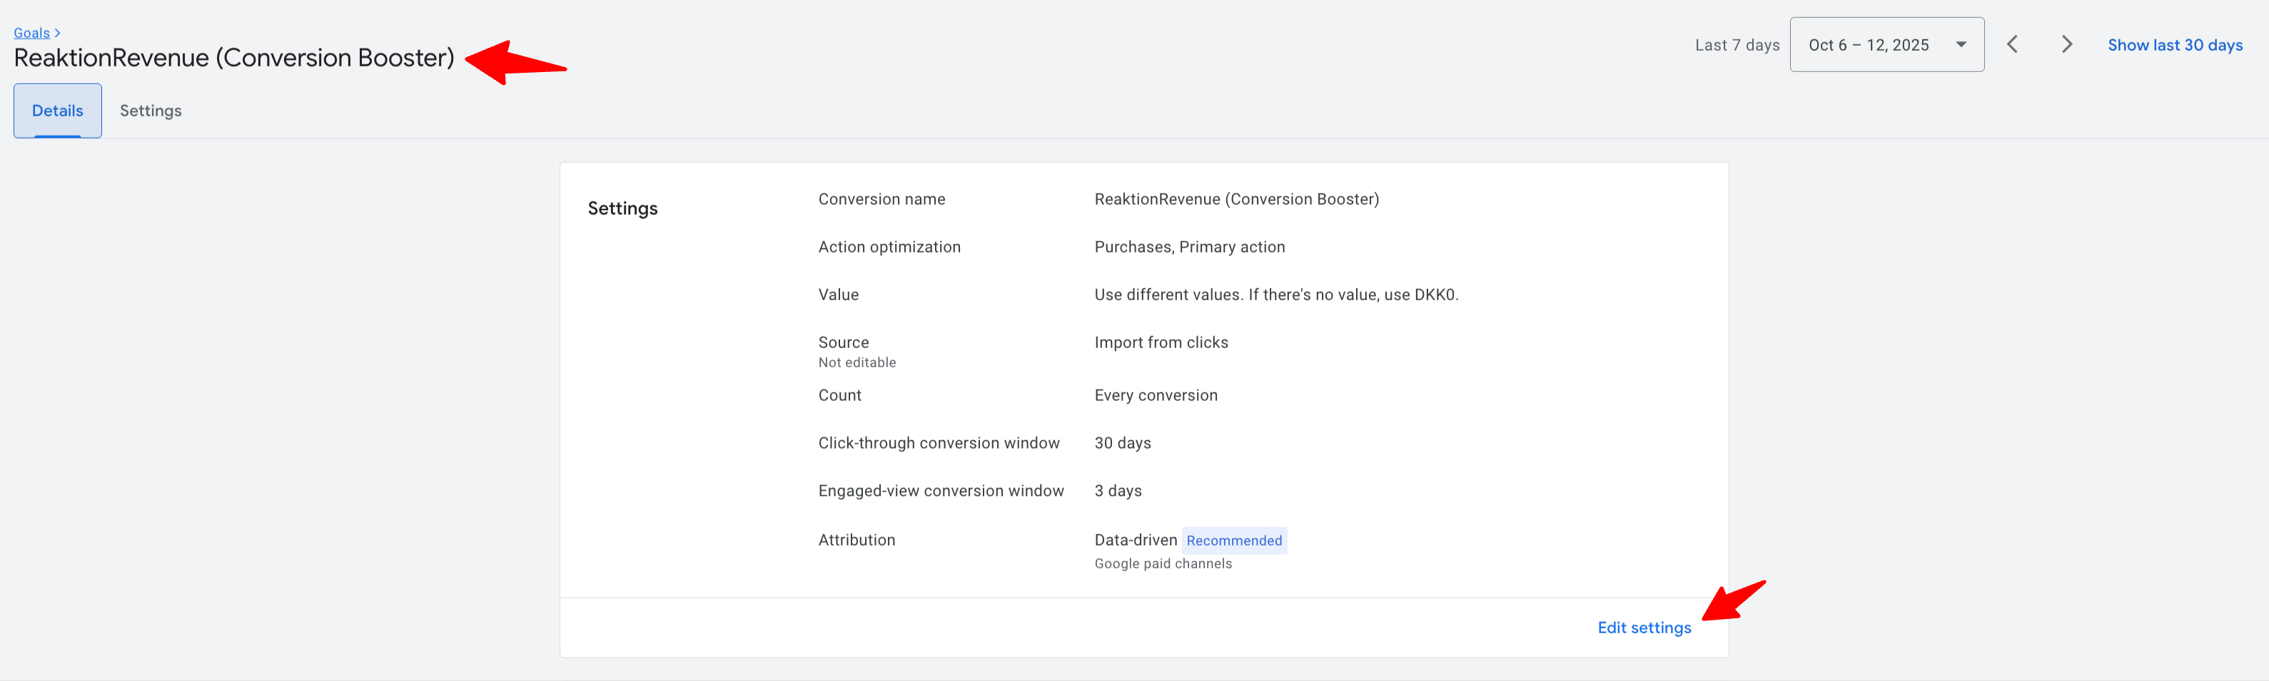Click the Import from clicks source value

pyautogui.click(x=1161, y=342)
